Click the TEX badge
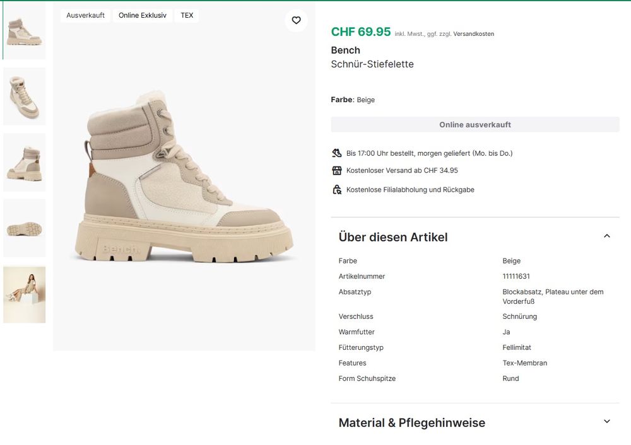 [x=187, y=15]
